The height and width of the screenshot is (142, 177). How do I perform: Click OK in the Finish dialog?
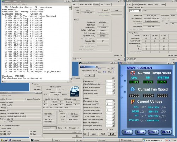click(x=89, y=75)
